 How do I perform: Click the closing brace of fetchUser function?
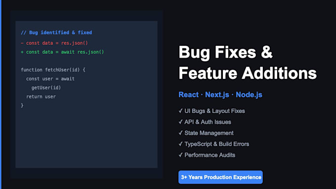pos(22,105)
